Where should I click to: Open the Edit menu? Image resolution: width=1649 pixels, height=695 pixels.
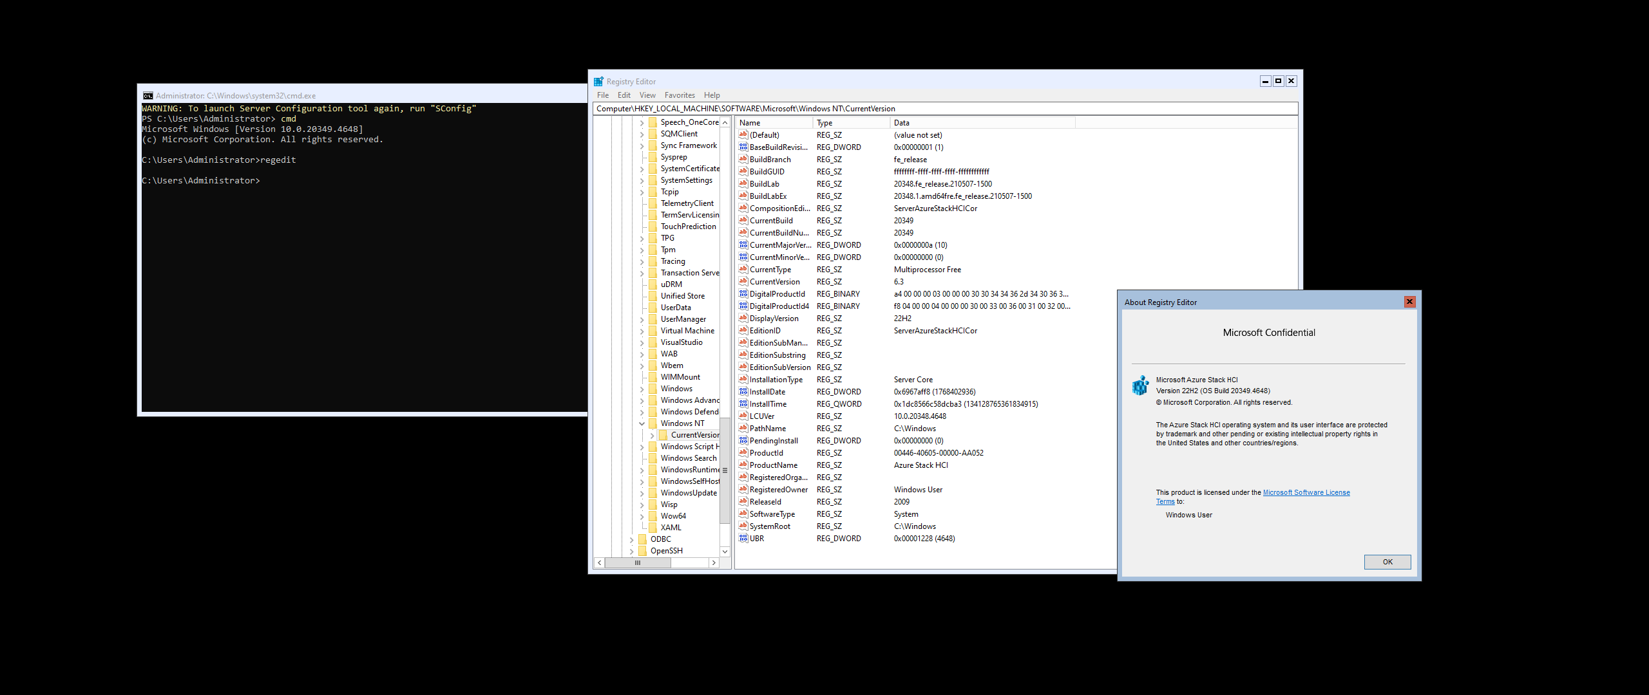click(x=624, y=95)
